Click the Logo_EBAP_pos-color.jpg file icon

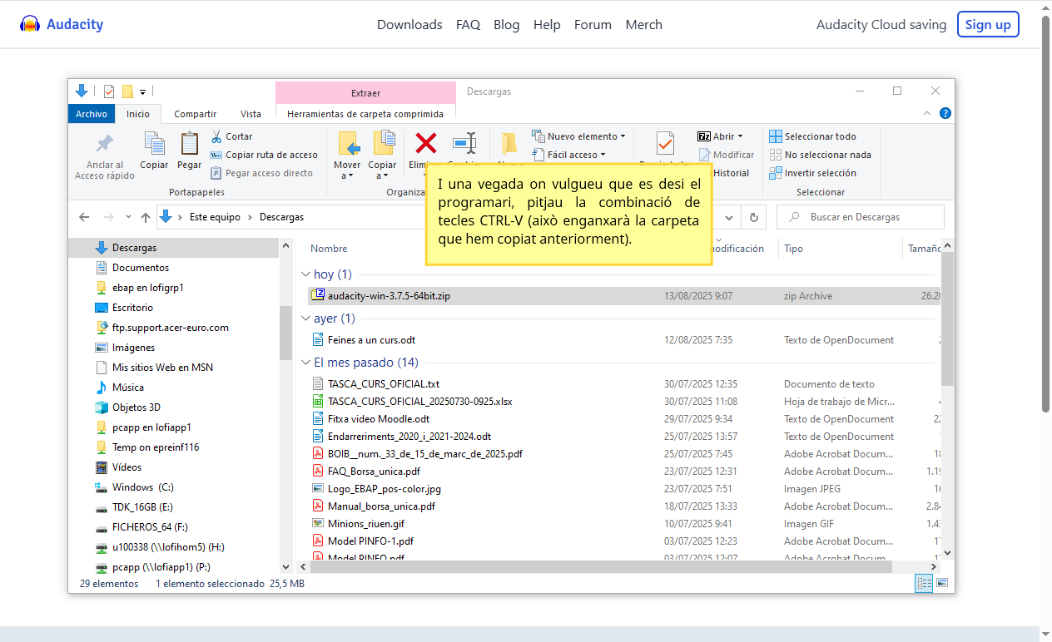[317, 488]
